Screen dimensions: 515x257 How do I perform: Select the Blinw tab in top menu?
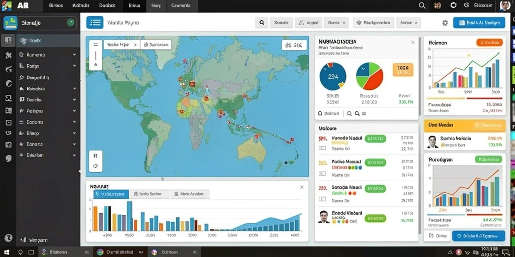[x=134, y=6]
